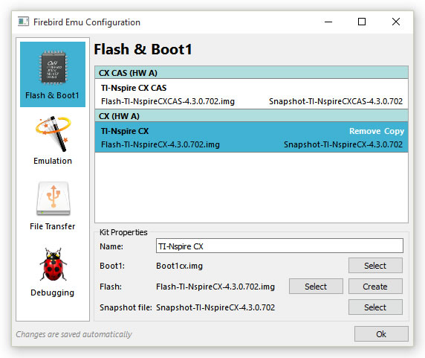
Task: Click Snapshot-TI-NspireCXCAS-4.3.0.702 in the kit list
Action: click(x=336, y=101)
